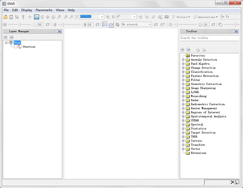This screenshot has height=188, width=243.
Task: Detach the Toolbox panel
Action: pyautogui.click(x=236, y=31)
